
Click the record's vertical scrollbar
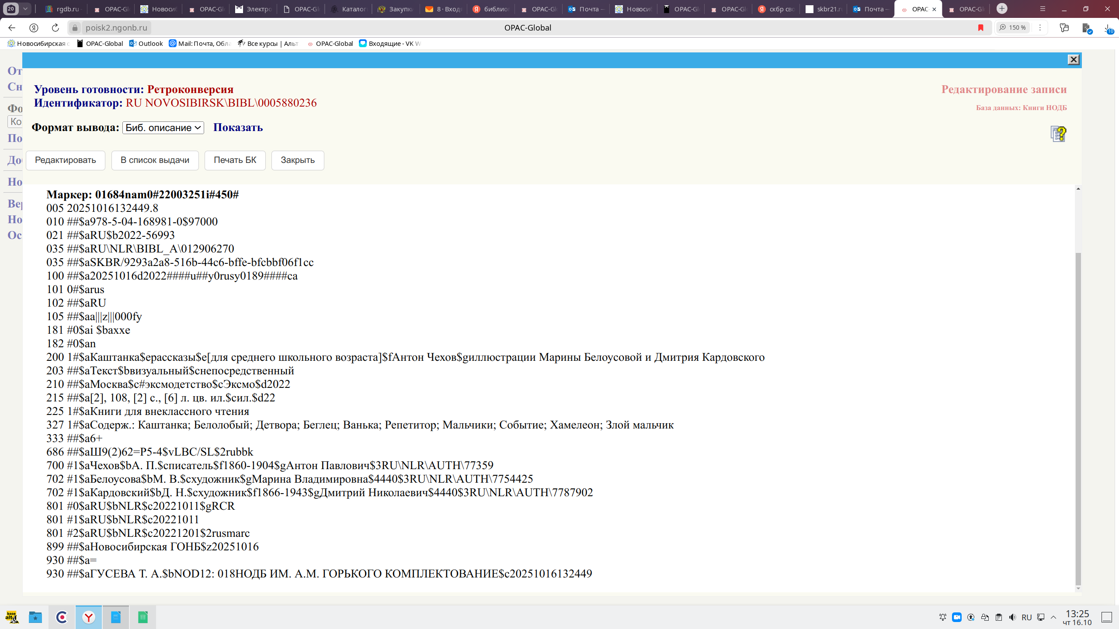[x=1078, y=418]
